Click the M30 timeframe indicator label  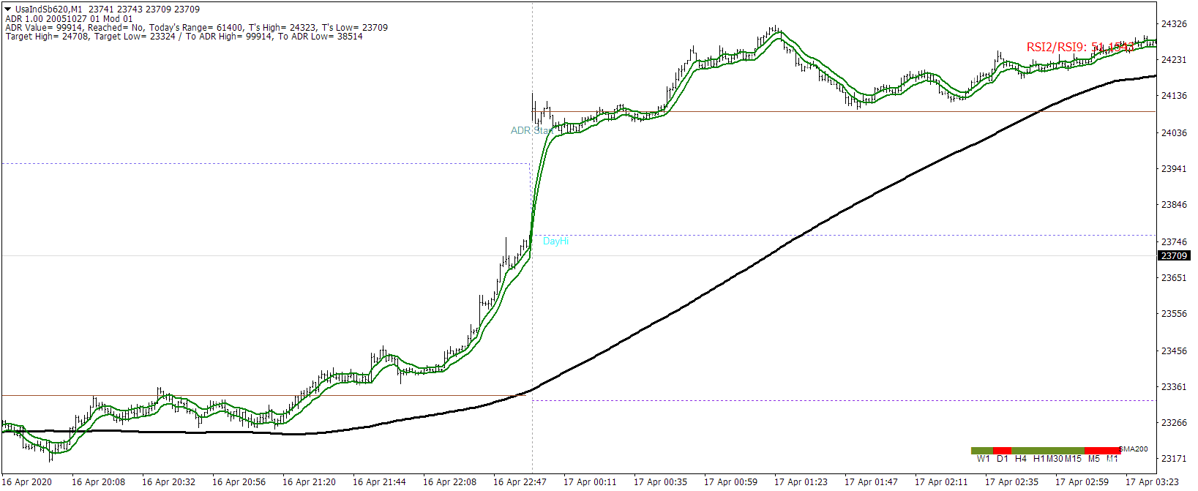click(1055, 459)
